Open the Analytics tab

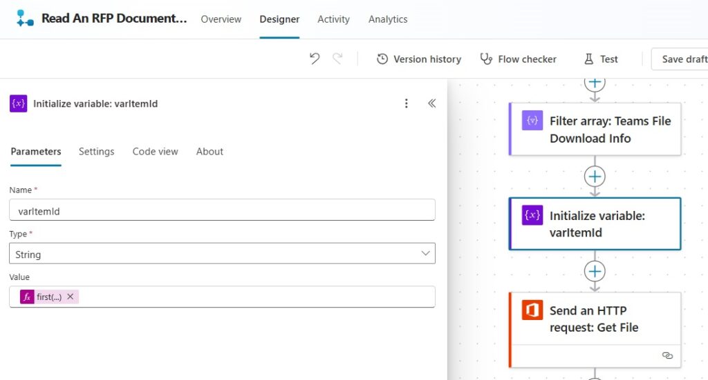point(388,19)
